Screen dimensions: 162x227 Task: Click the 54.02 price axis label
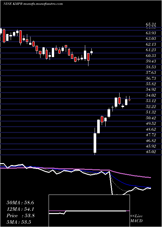click(151, 95)
